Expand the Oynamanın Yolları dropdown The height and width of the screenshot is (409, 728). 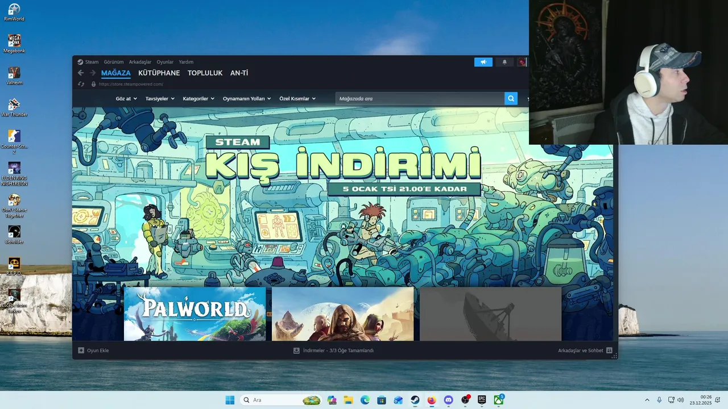tap(247, 99)
